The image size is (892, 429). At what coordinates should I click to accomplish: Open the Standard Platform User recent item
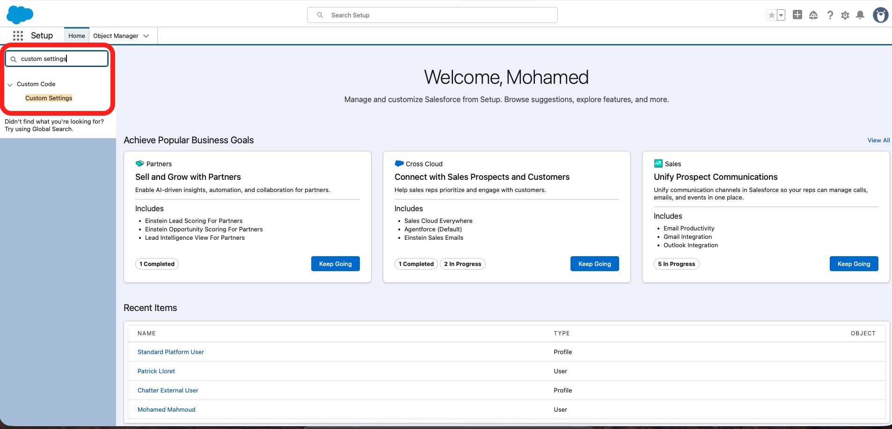pyautogui.click(x=171, y=352)
